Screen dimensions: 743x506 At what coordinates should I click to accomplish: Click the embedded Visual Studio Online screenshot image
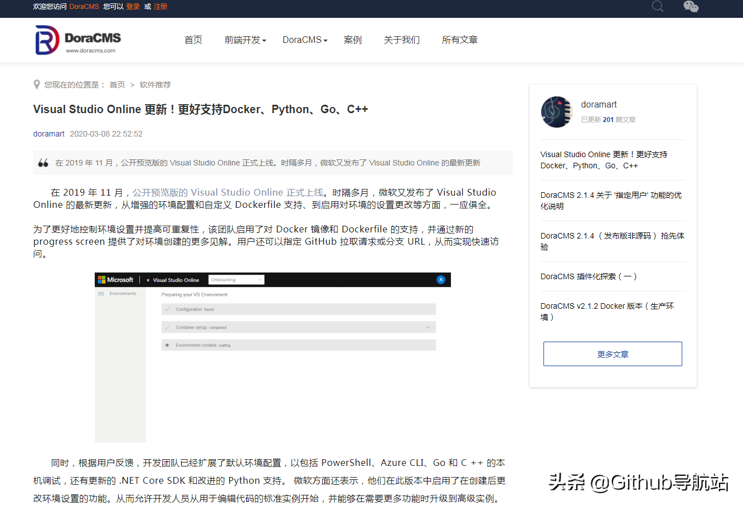click(x=273, y=357)
